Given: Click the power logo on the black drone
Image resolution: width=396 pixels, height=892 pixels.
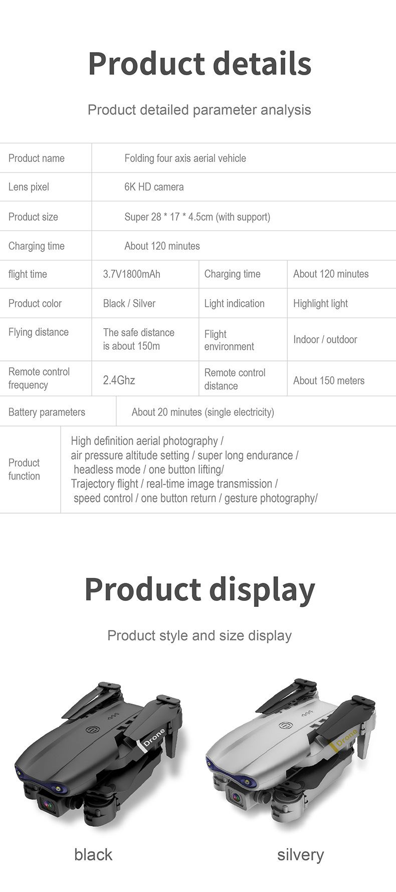Looking at the screenshot, I should [x=93, y=731].
